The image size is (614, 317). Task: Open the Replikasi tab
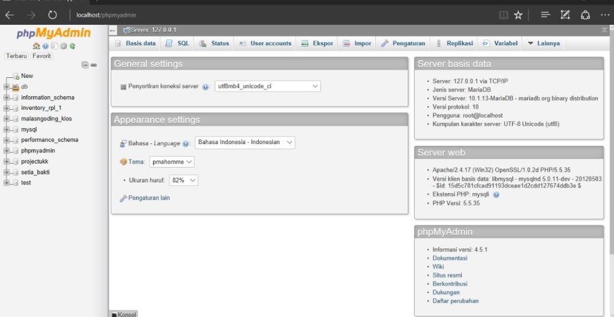[x=455, y=44]
